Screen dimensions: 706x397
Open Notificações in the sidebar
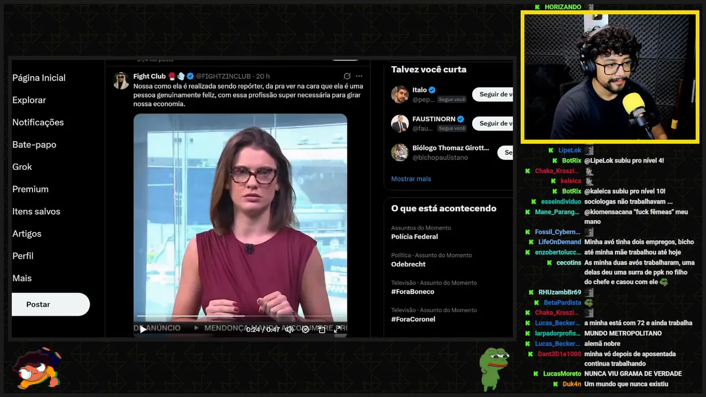[38, 122]
